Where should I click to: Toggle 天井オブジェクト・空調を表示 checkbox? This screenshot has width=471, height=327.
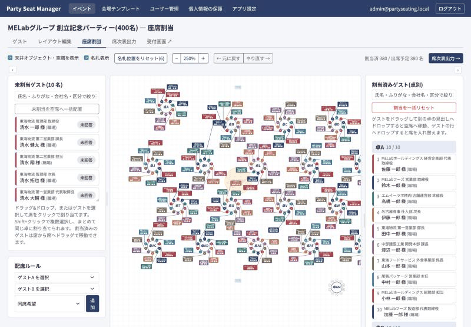tap(10, 58)
